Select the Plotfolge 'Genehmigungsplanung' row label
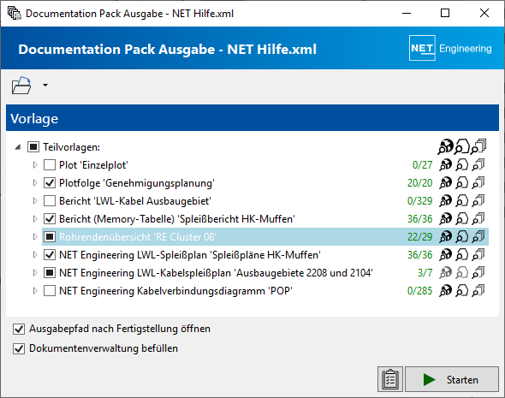Image resolution: width=505 pixels, height=398 pixels. (x=137, y=183)
